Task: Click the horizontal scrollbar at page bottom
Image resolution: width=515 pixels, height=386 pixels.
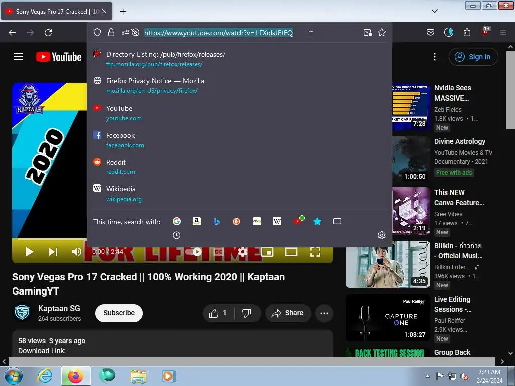Action: pyautogui.click(x=251, y=361)
